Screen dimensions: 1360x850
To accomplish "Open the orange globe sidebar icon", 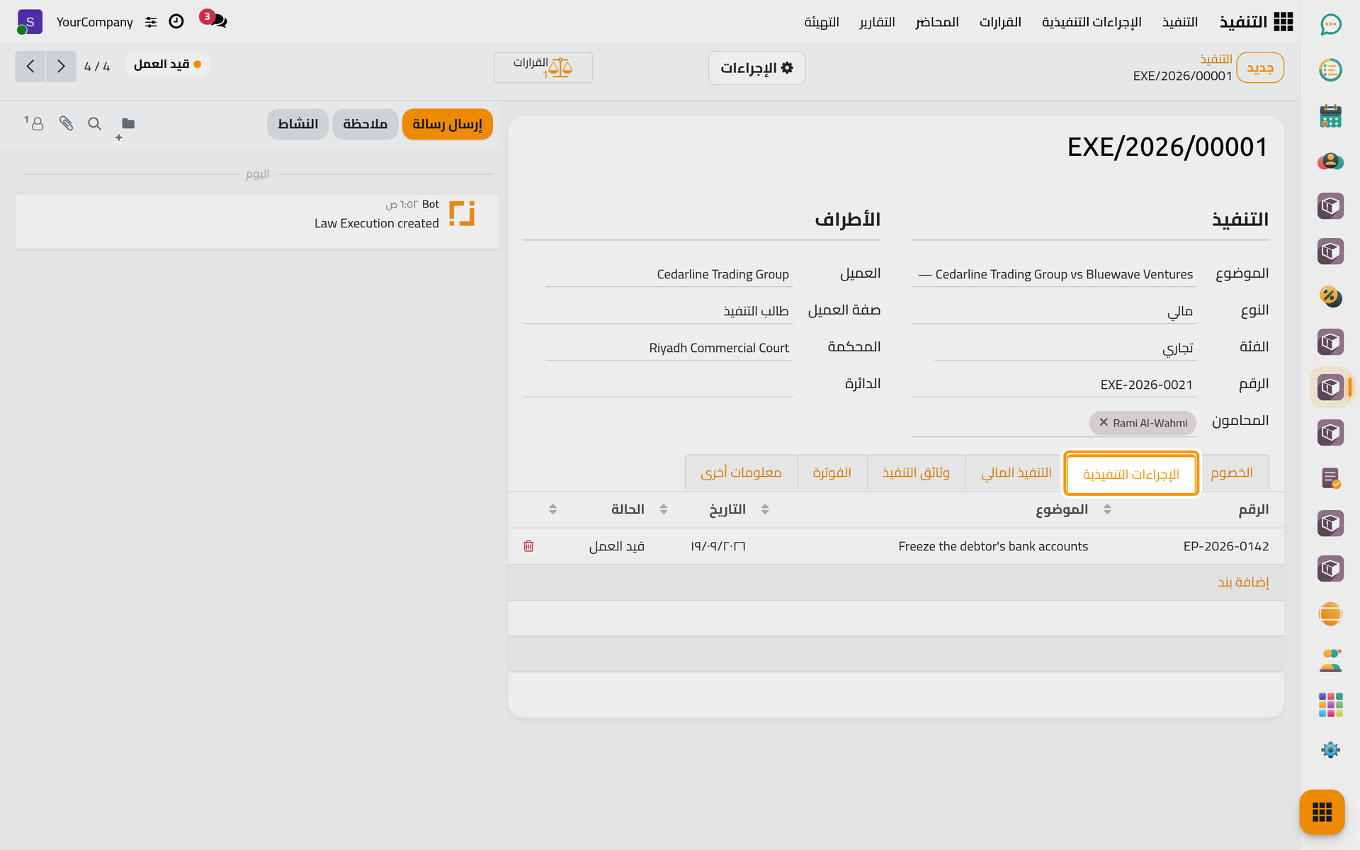I will click(1330, 613).
